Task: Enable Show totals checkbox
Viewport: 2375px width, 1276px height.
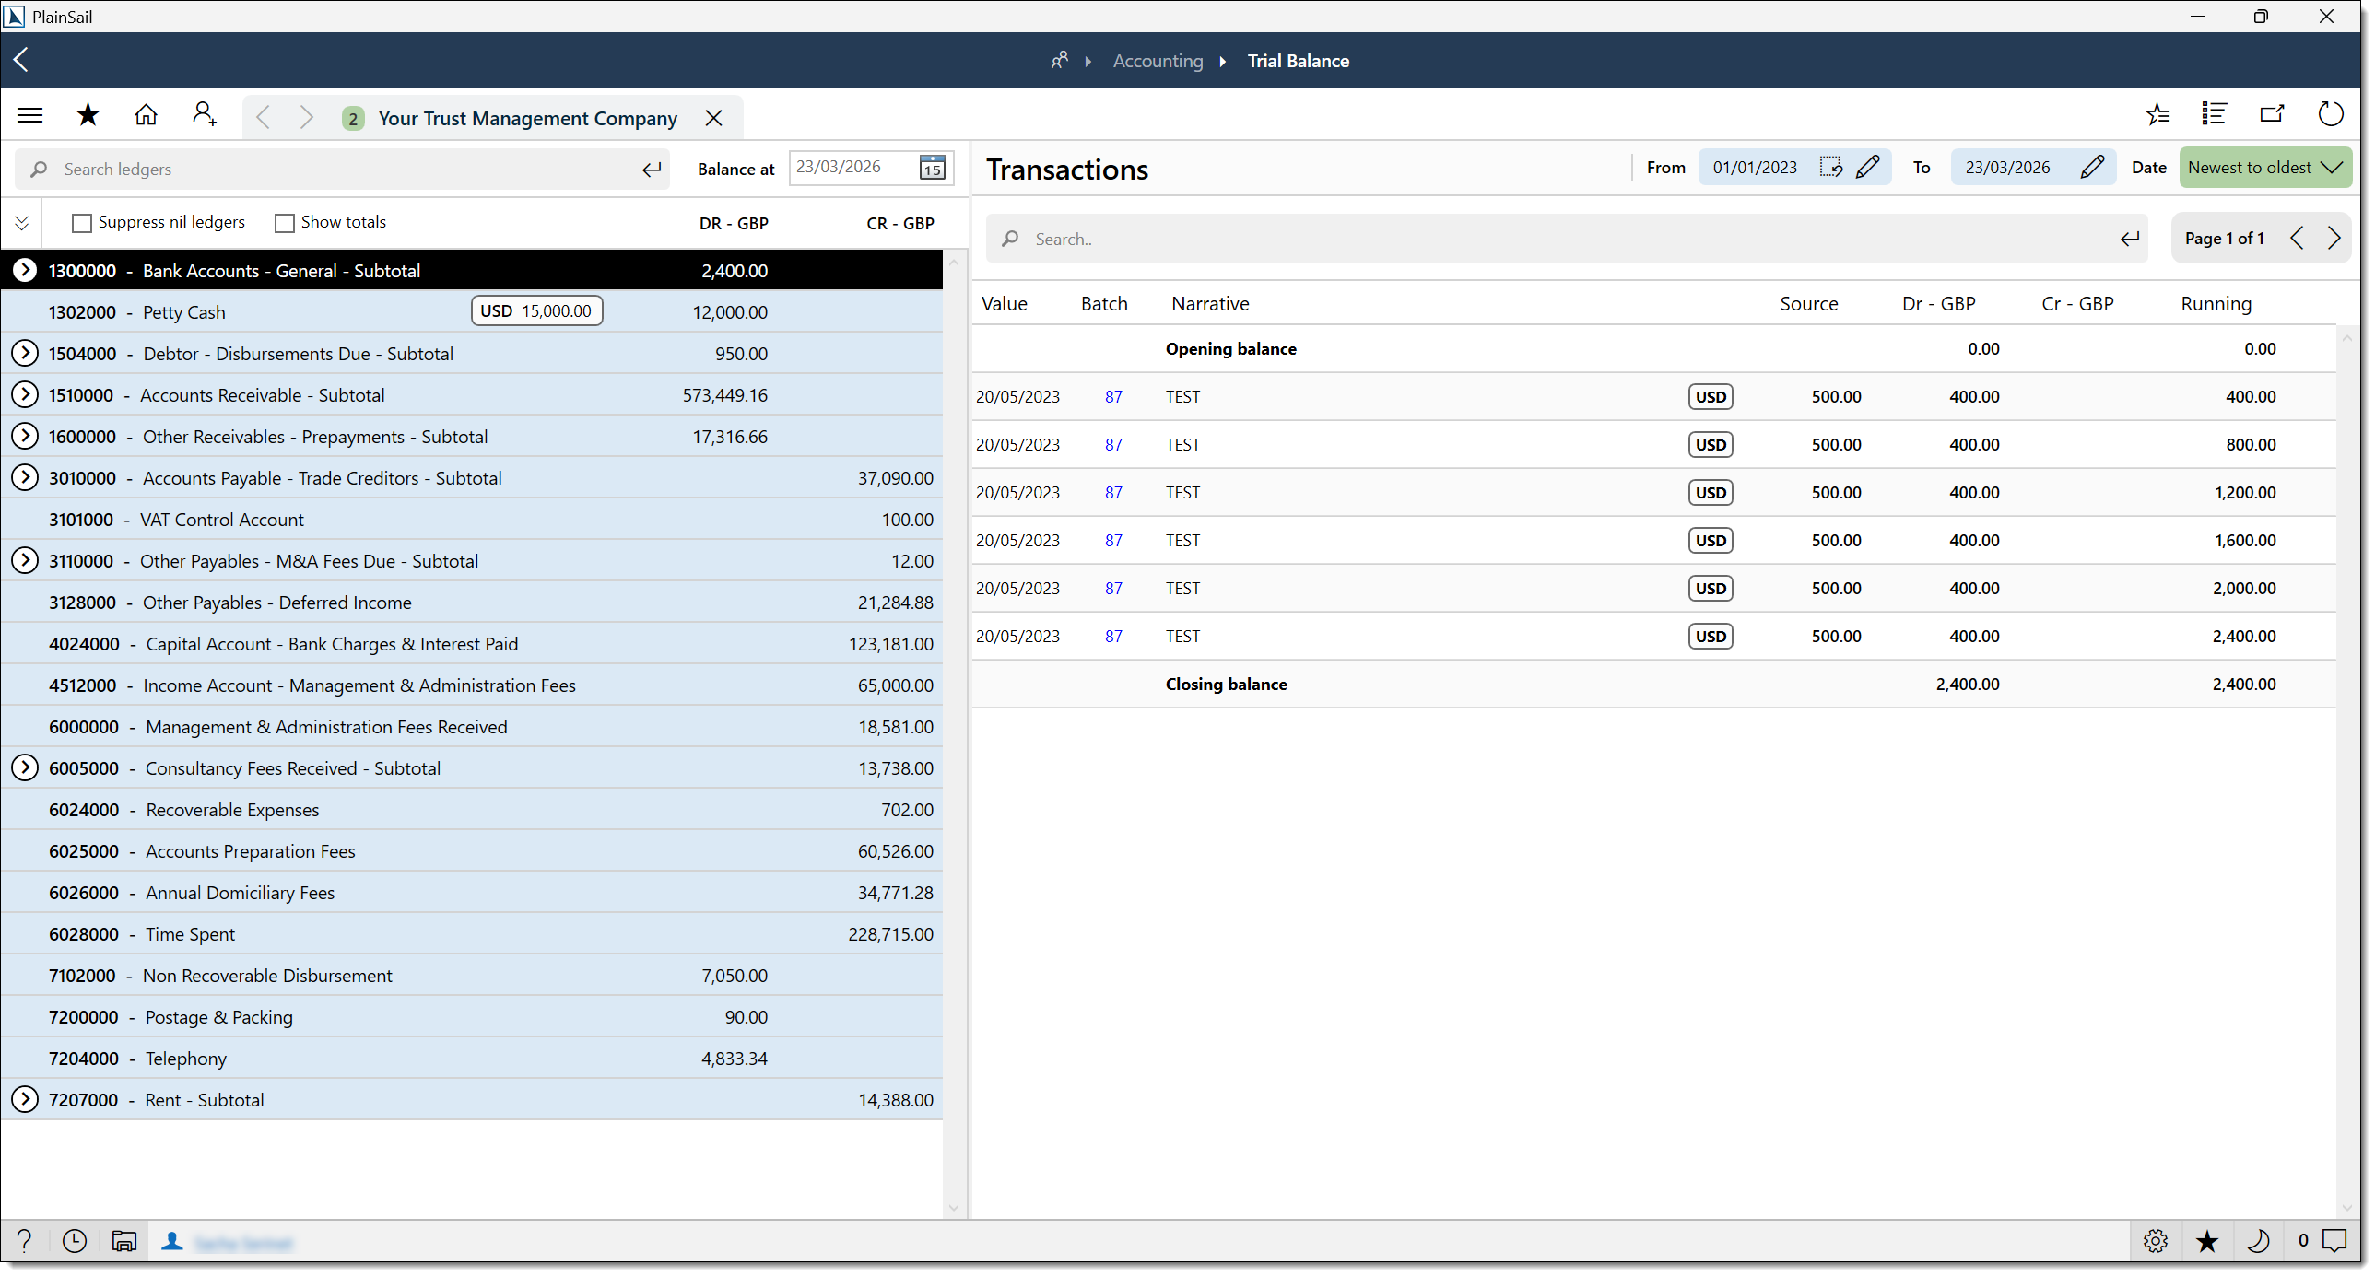Action: (x=284, y=222)
